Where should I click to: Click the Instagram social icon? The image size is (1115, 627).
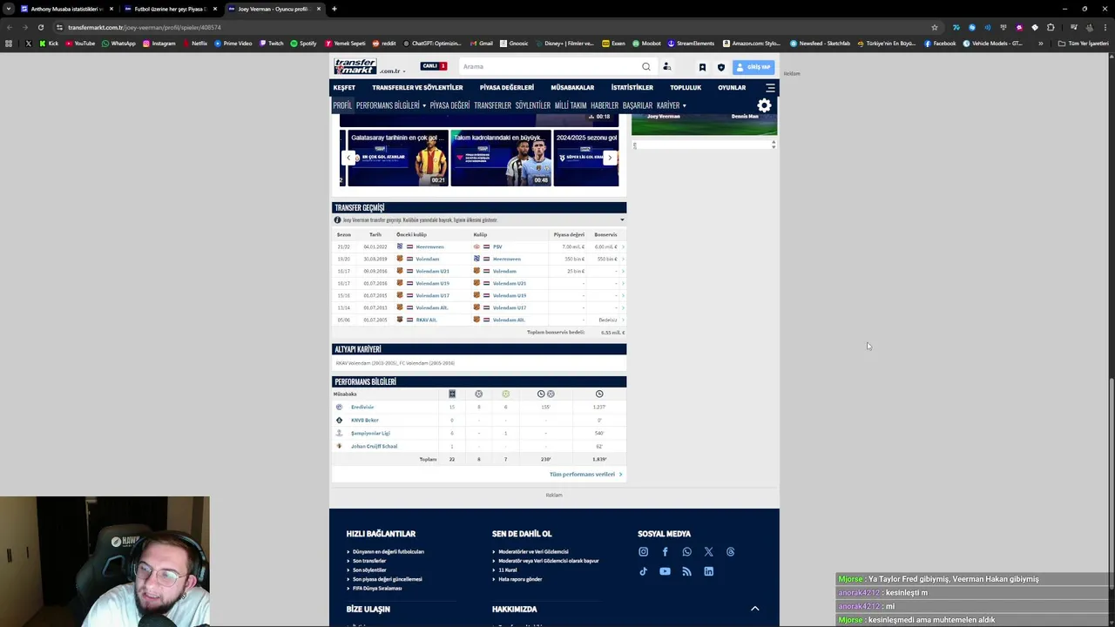click(643, 551)
